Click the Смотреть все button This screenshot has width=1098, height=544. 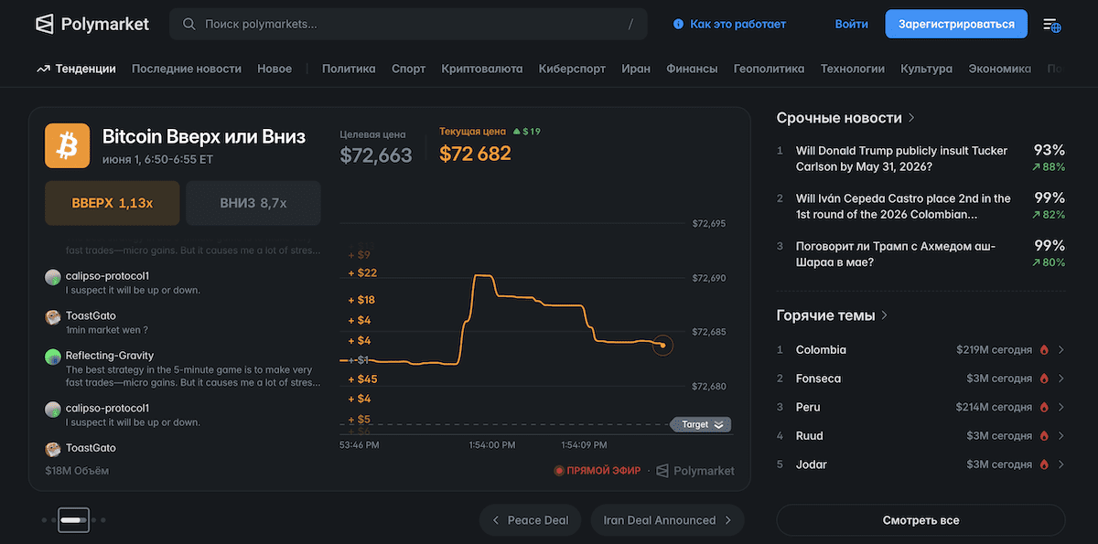pyautogui.click(x=920, y=520)
